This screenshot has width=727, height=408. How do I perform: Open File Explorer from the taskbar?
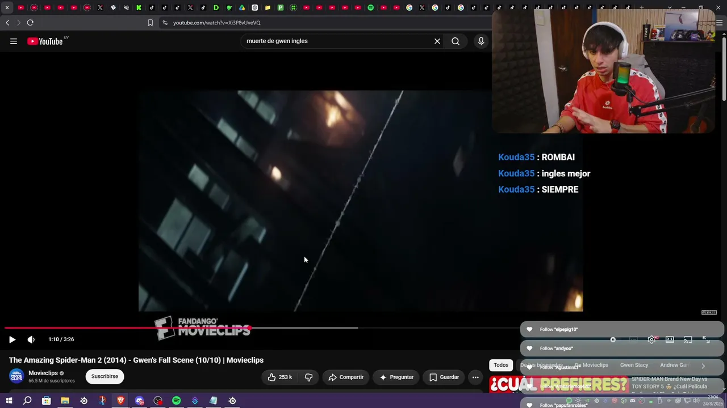(x=65, y=401)
